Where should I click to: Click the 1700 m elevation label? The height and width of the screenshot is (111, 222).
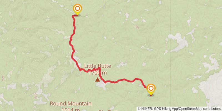tap(98, 73)
